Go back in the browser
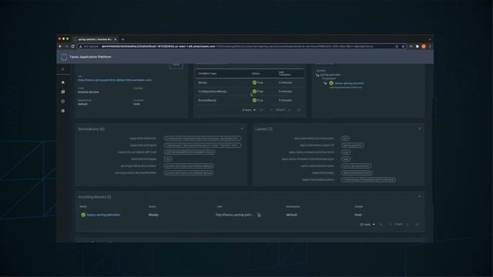Viewport: 493px width, 277px height. tap(60, 46)
